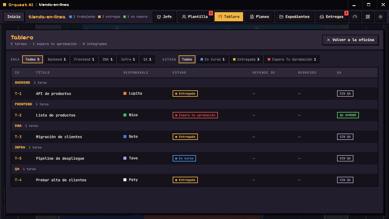Filter state by En Curso
Viewport: 389px width, 219px height.
click(213, 59)
